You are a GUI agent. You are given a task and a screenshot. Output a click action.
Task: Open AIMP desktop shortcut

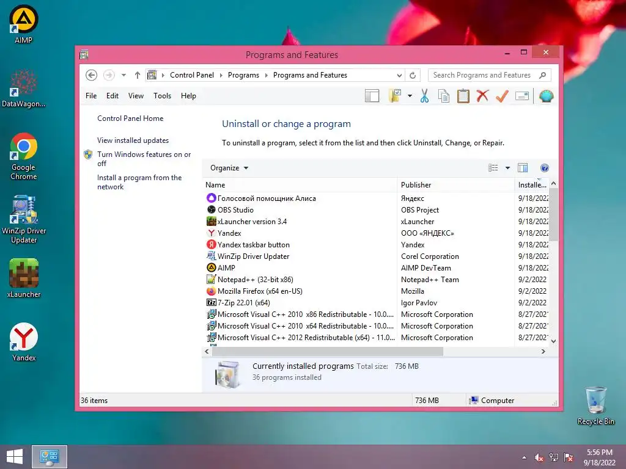(24, 24)
